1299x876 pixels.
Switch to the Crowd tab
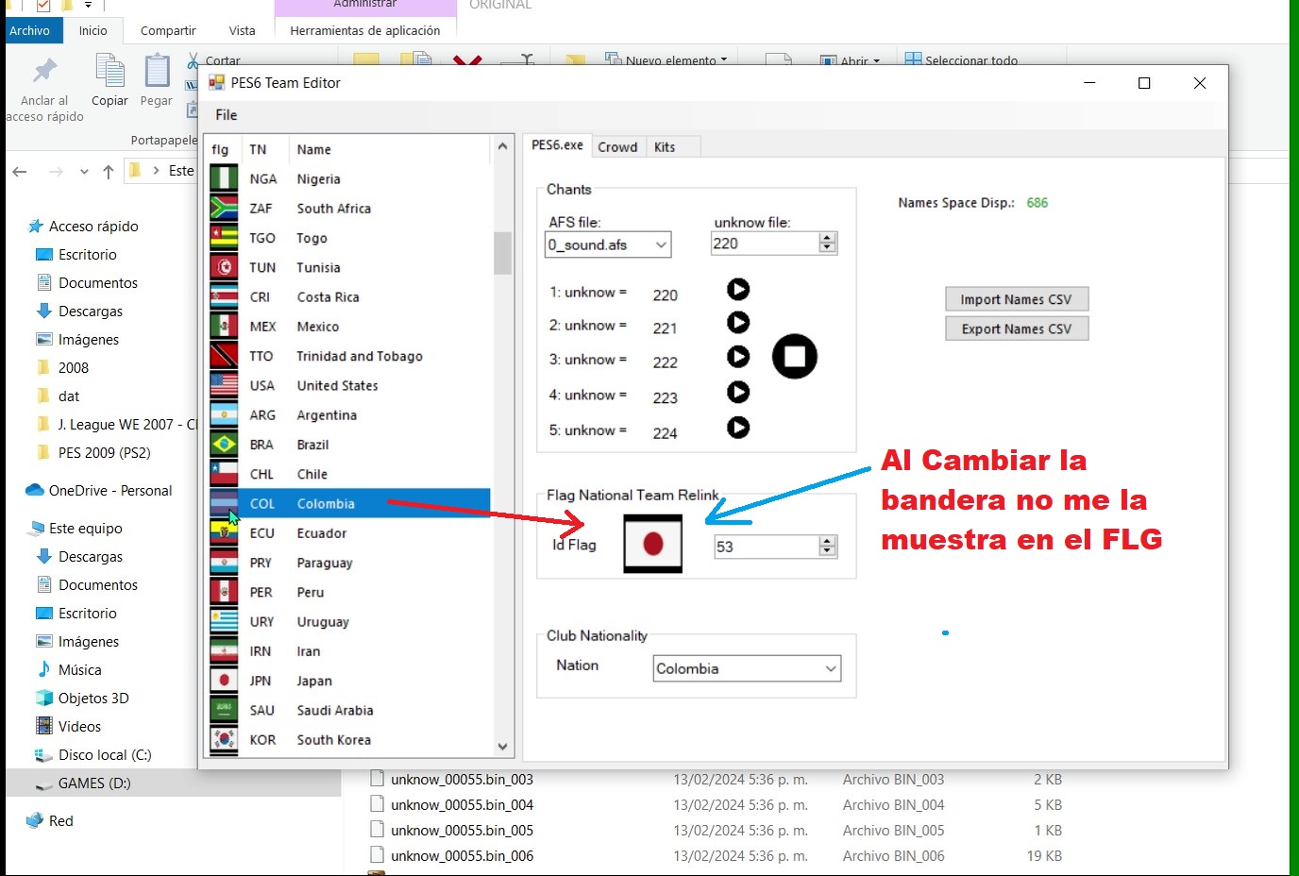pyautogui.click(x=617, y=146)
